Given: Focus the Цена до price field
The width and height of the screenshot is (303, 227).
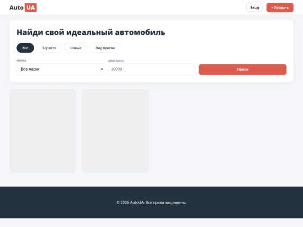Looking at the screenshot, I should tap(151, 69).
